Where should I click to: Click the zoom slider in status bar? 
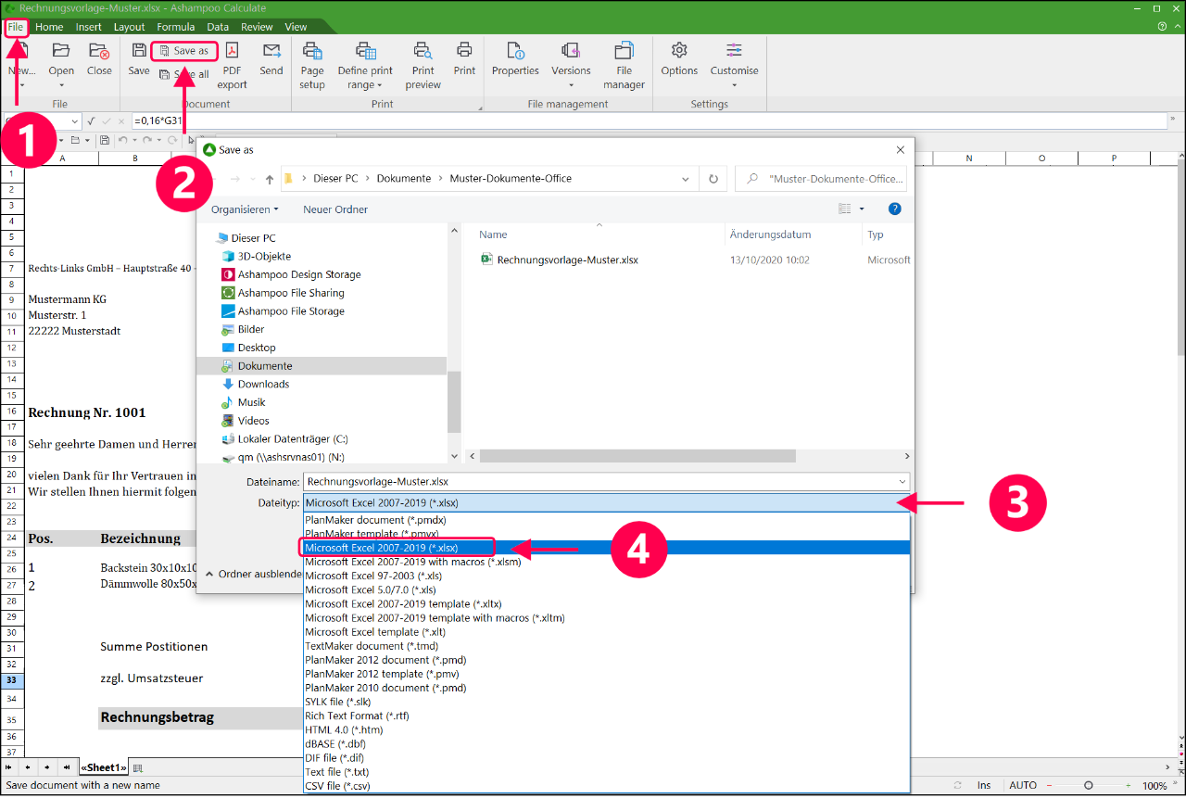pos(1088,786)
